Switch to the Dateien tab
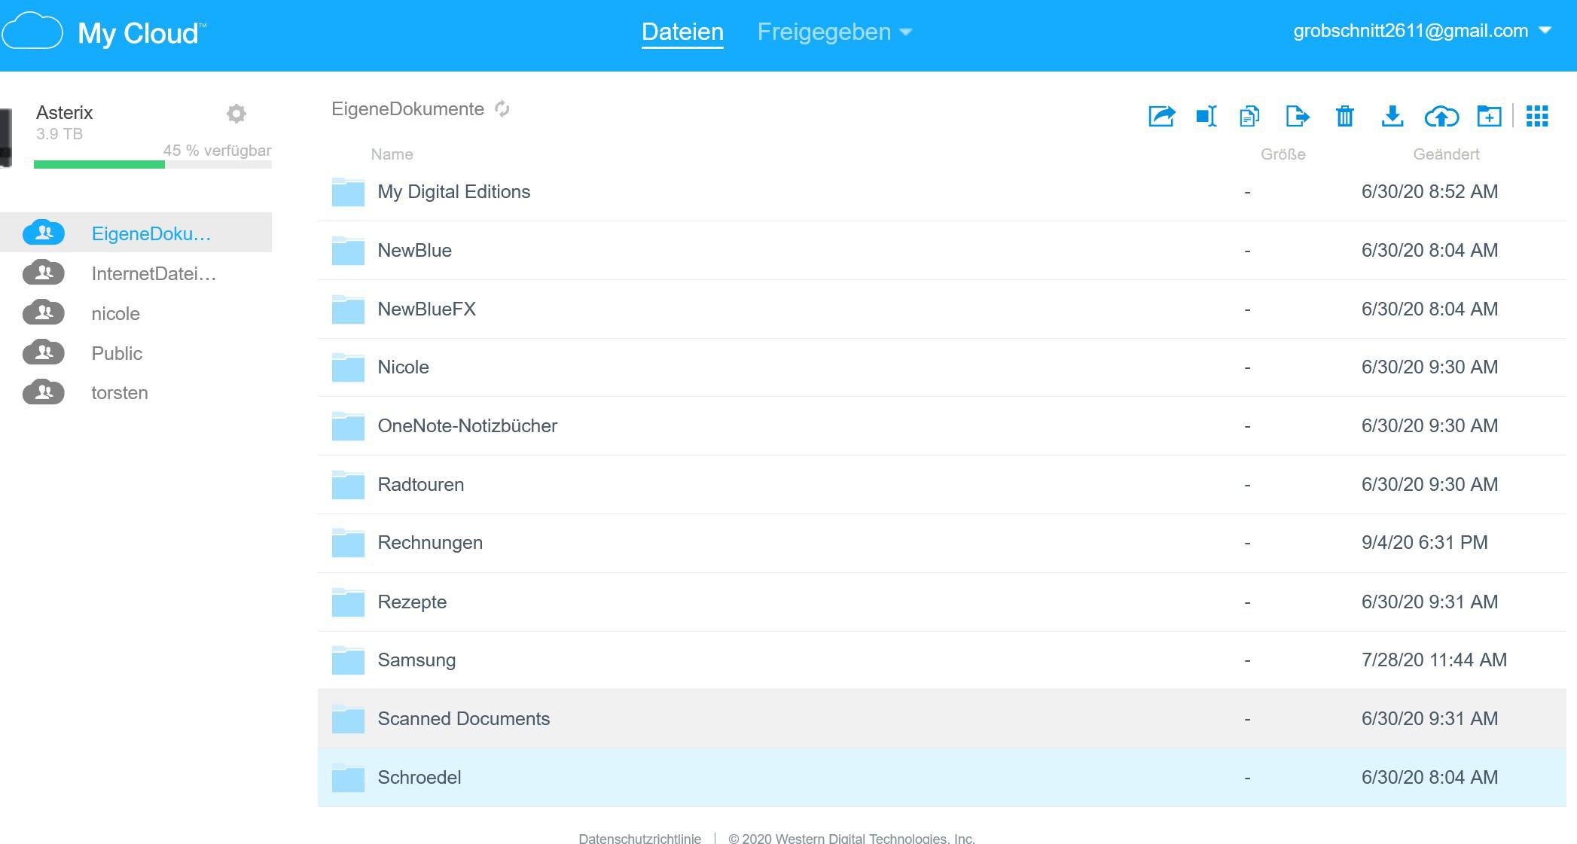 (682, 32)
